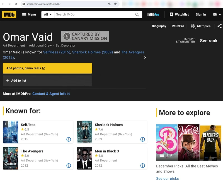Open December Picks: All the Best Movies

pyautogui.click(x=187, y=169)
